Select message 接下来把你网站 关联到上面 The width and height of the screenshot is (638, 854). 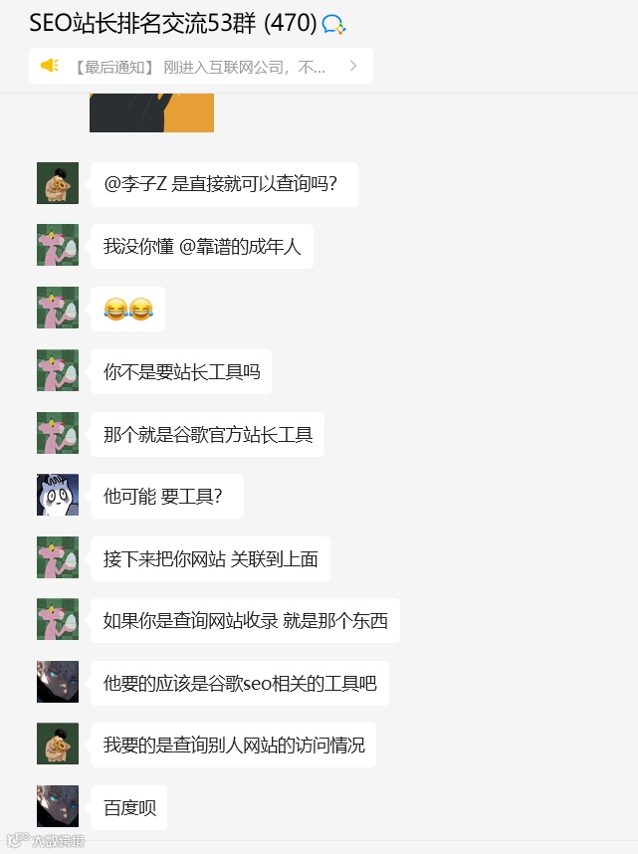[210, 558]
